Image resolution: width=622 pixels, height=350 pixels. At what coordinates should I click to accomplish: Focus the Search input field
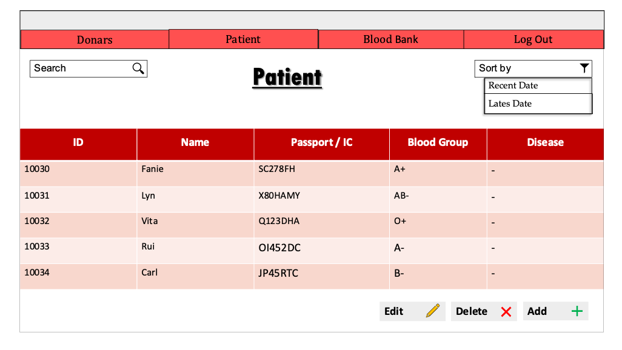81,68
